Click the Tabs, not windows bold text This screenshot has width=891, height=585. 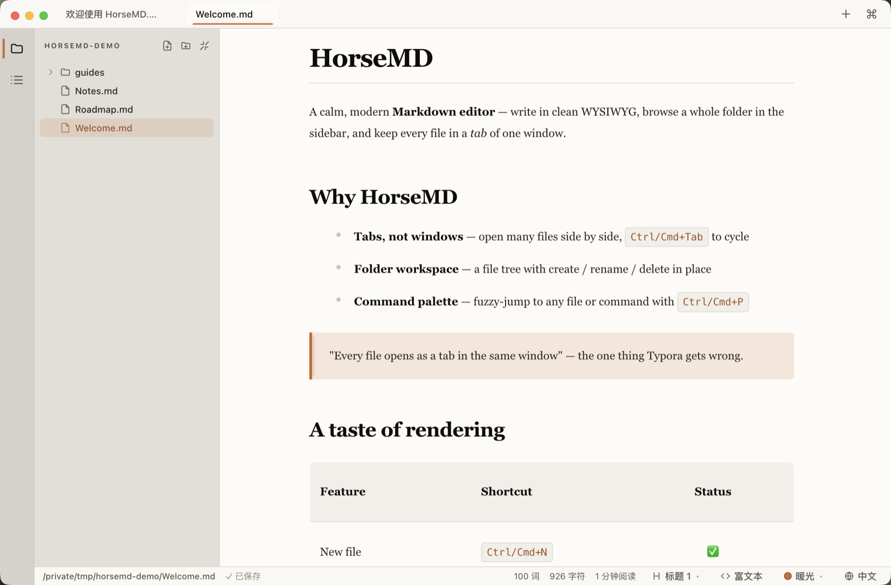(x=408, y=237)
